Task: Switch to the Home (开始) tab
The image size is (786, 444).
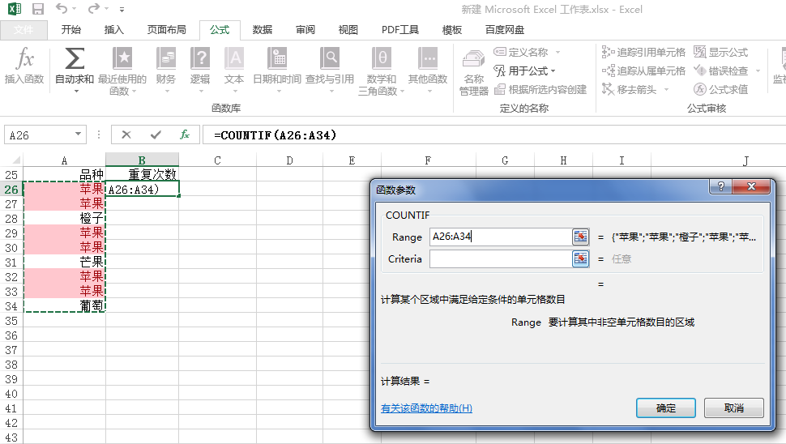Action: pyautogui.click(x=70, y=29)
